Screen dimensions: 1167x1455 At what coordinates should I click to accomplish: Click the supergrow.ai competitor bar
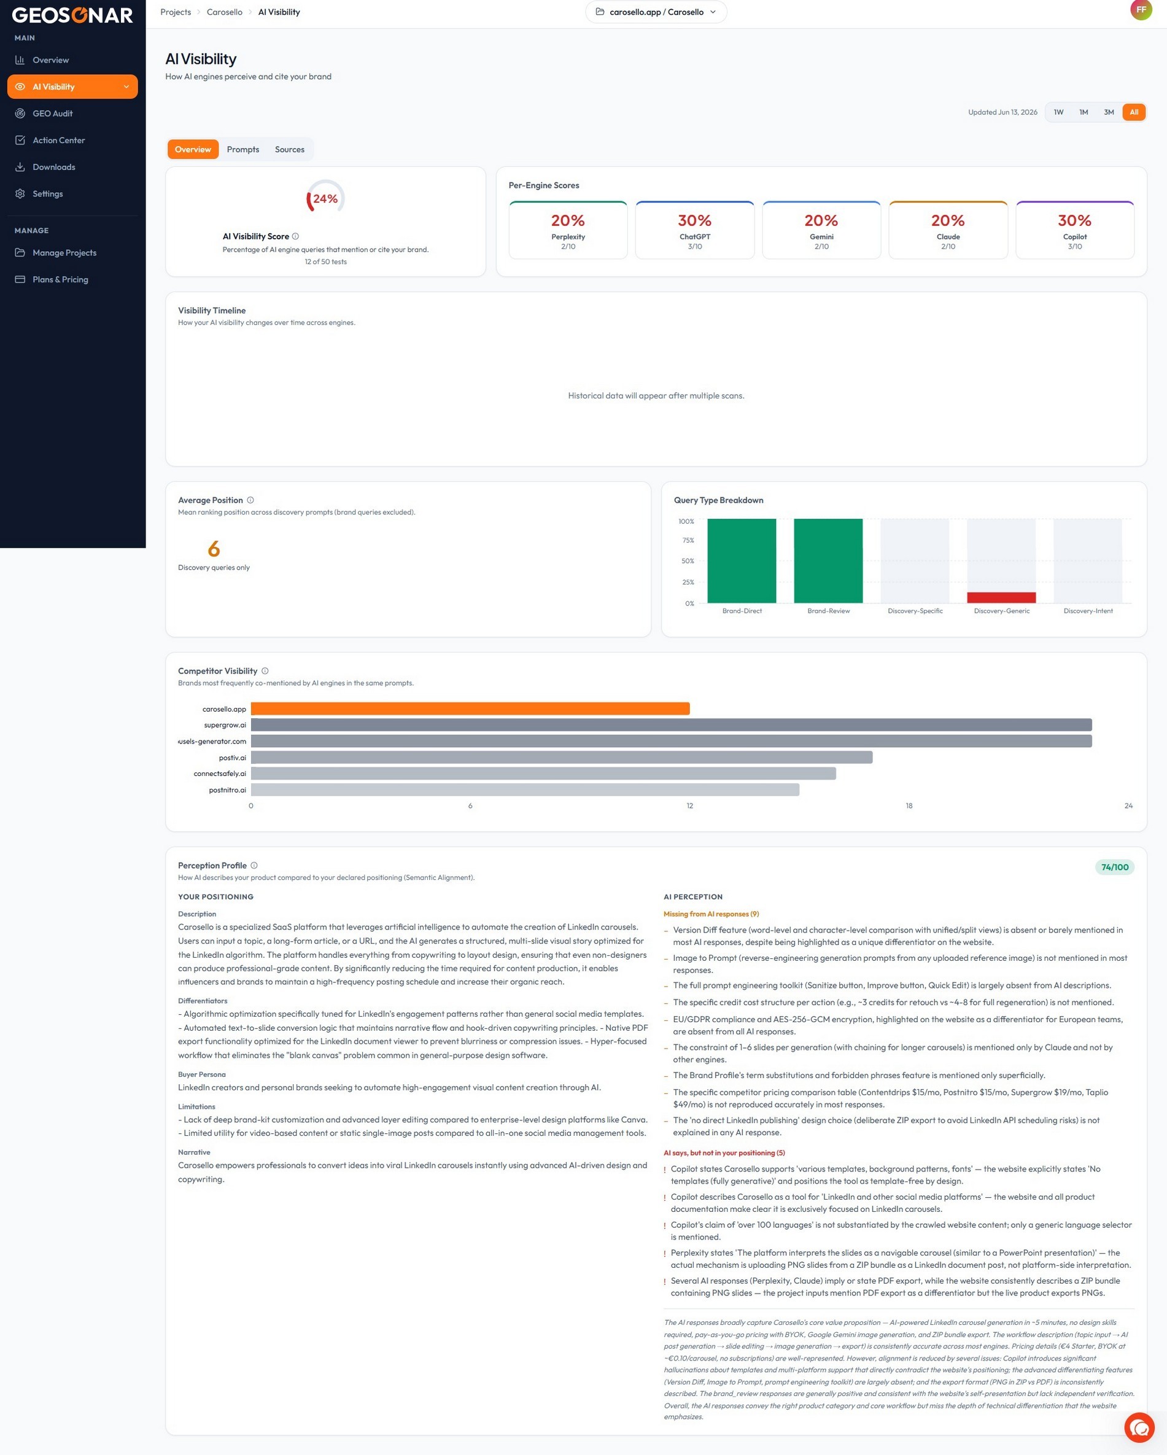(672, 725)
